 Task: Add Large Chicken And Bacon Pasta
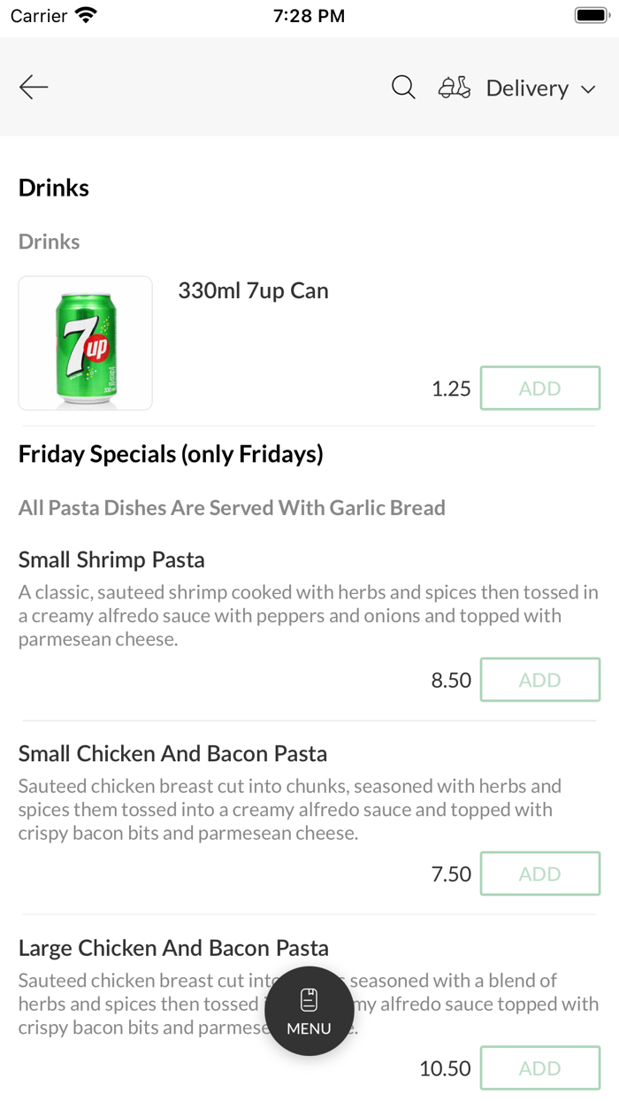[x=539, y=1068]
